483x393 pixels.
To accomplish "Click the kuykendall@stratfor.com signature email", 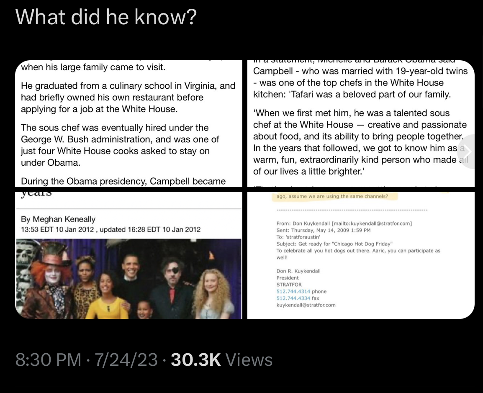I will pyautogui.click(x=306, y=305).
